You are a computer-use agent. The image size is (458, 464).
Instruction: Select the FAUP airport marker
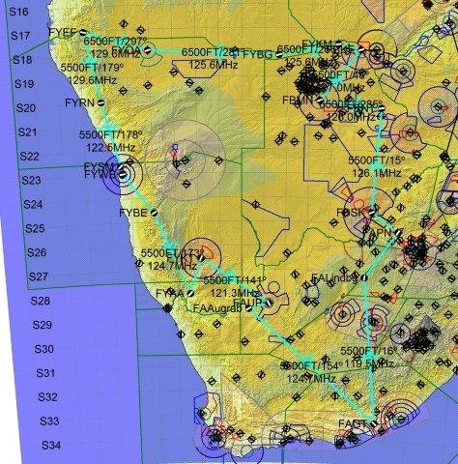coord(269,303)
